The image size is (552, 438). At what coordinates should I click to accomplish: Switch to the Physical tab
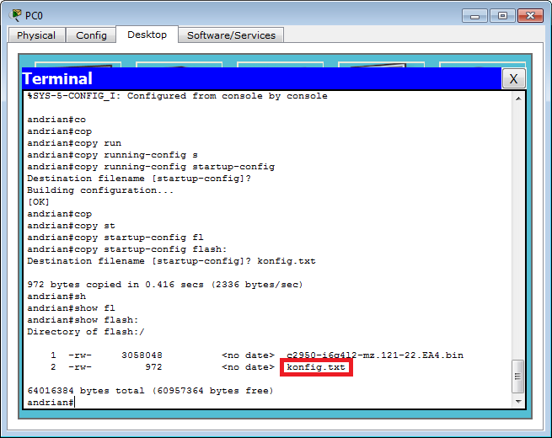point(36,35)
